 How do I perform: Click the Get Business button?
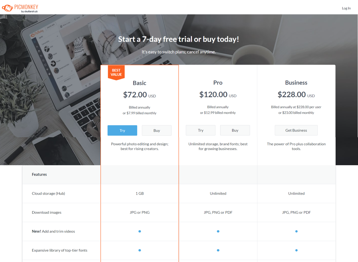coord(296,130)
